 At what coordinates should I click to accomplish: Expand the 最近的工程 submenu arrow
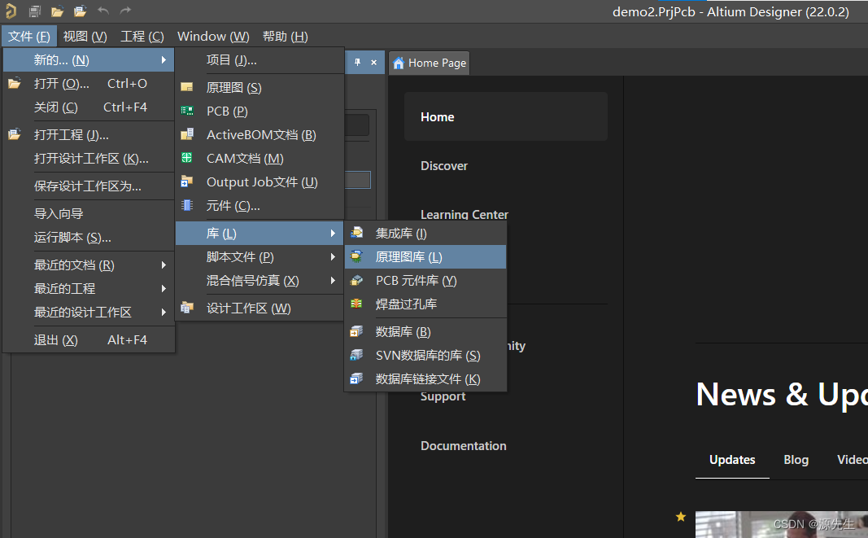point(164,288)
